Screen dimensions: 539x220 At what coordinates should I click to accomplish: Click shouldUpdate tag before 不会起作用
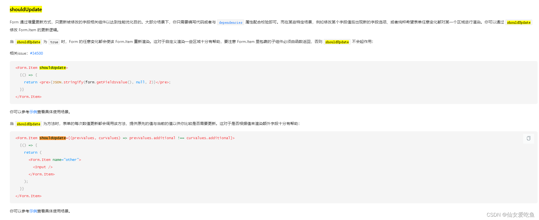[337, 42]
